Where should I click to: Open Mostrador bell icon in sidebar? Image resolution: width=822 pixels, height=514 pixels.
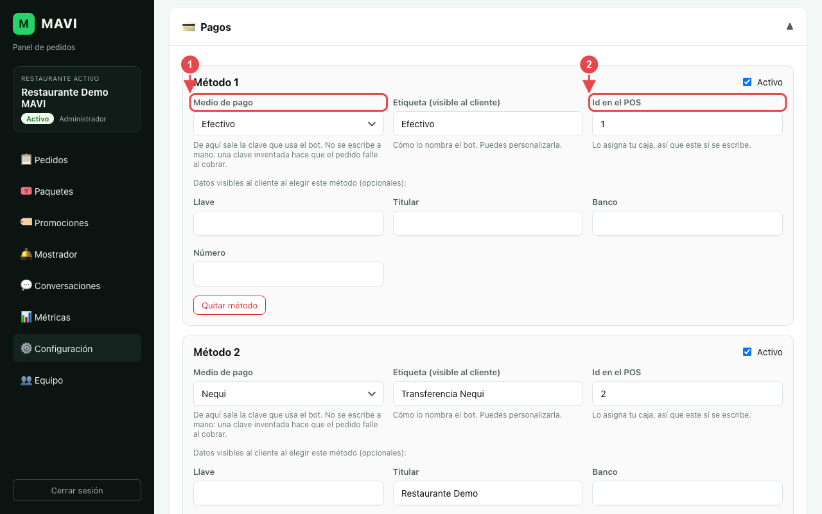pyautogui.click(x=26, y=254)
